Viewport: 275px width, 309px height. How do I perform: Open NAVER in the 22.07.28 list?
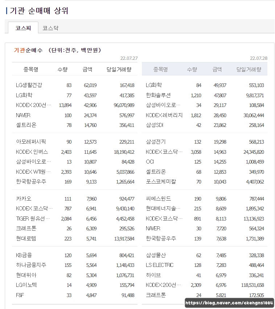pos(153,228)
